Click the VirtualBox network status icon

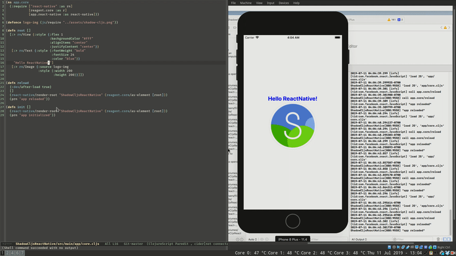[403, 247]
